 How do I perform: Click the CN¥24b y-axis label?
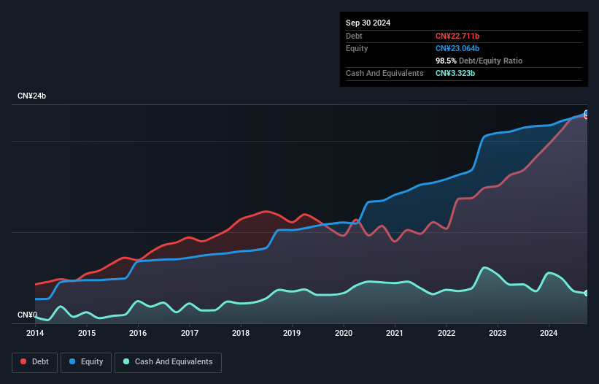(x=31, y=96)
